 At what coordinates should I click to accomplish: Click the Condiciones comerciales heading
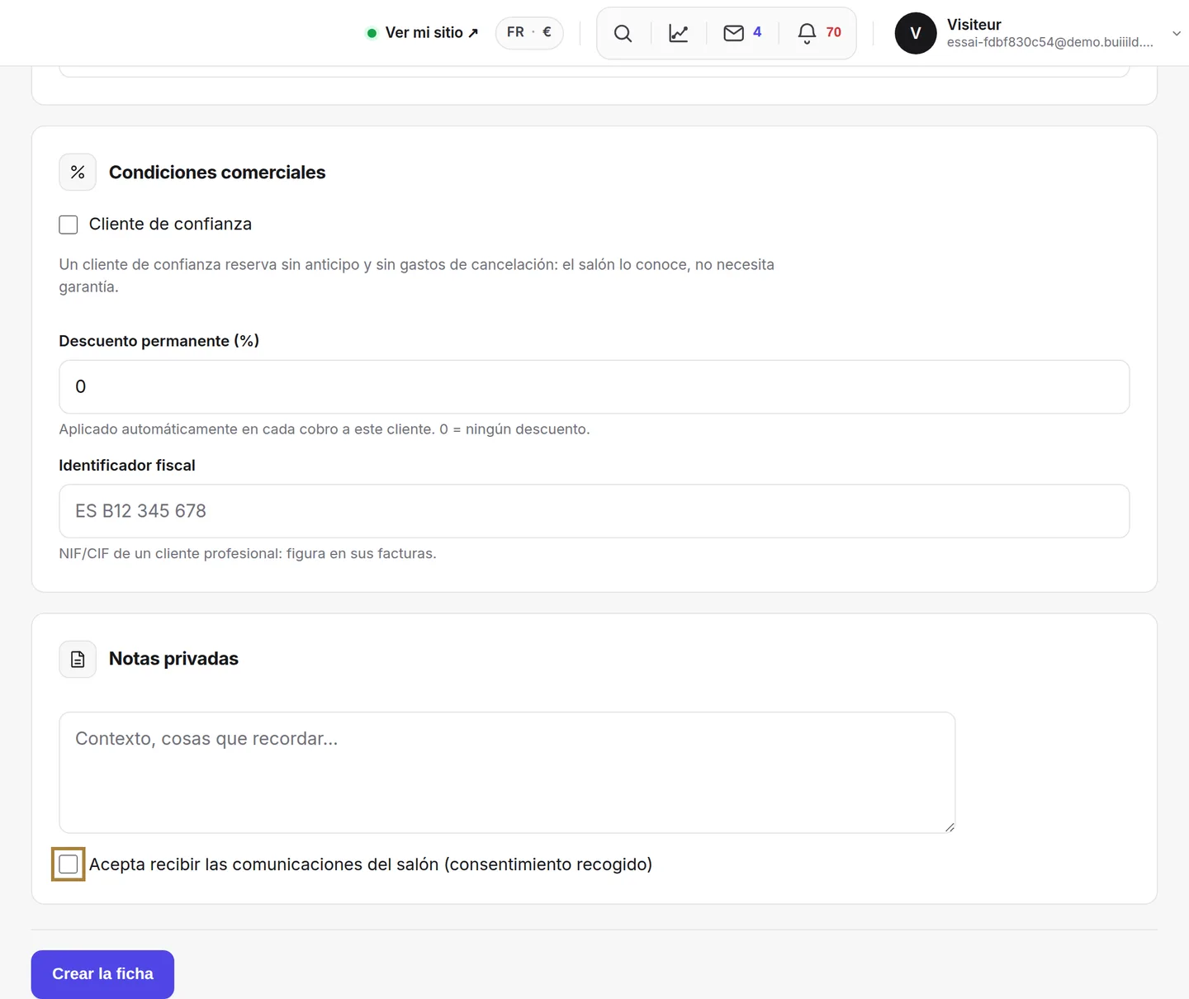click(x=217, y=173)
